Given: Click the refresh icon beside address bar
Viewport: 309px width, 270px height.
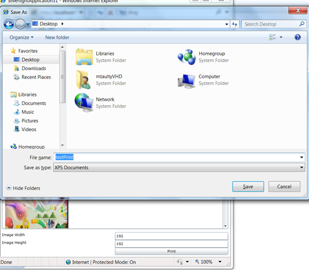Looking at the screenshot, I should tap(235, 24).
